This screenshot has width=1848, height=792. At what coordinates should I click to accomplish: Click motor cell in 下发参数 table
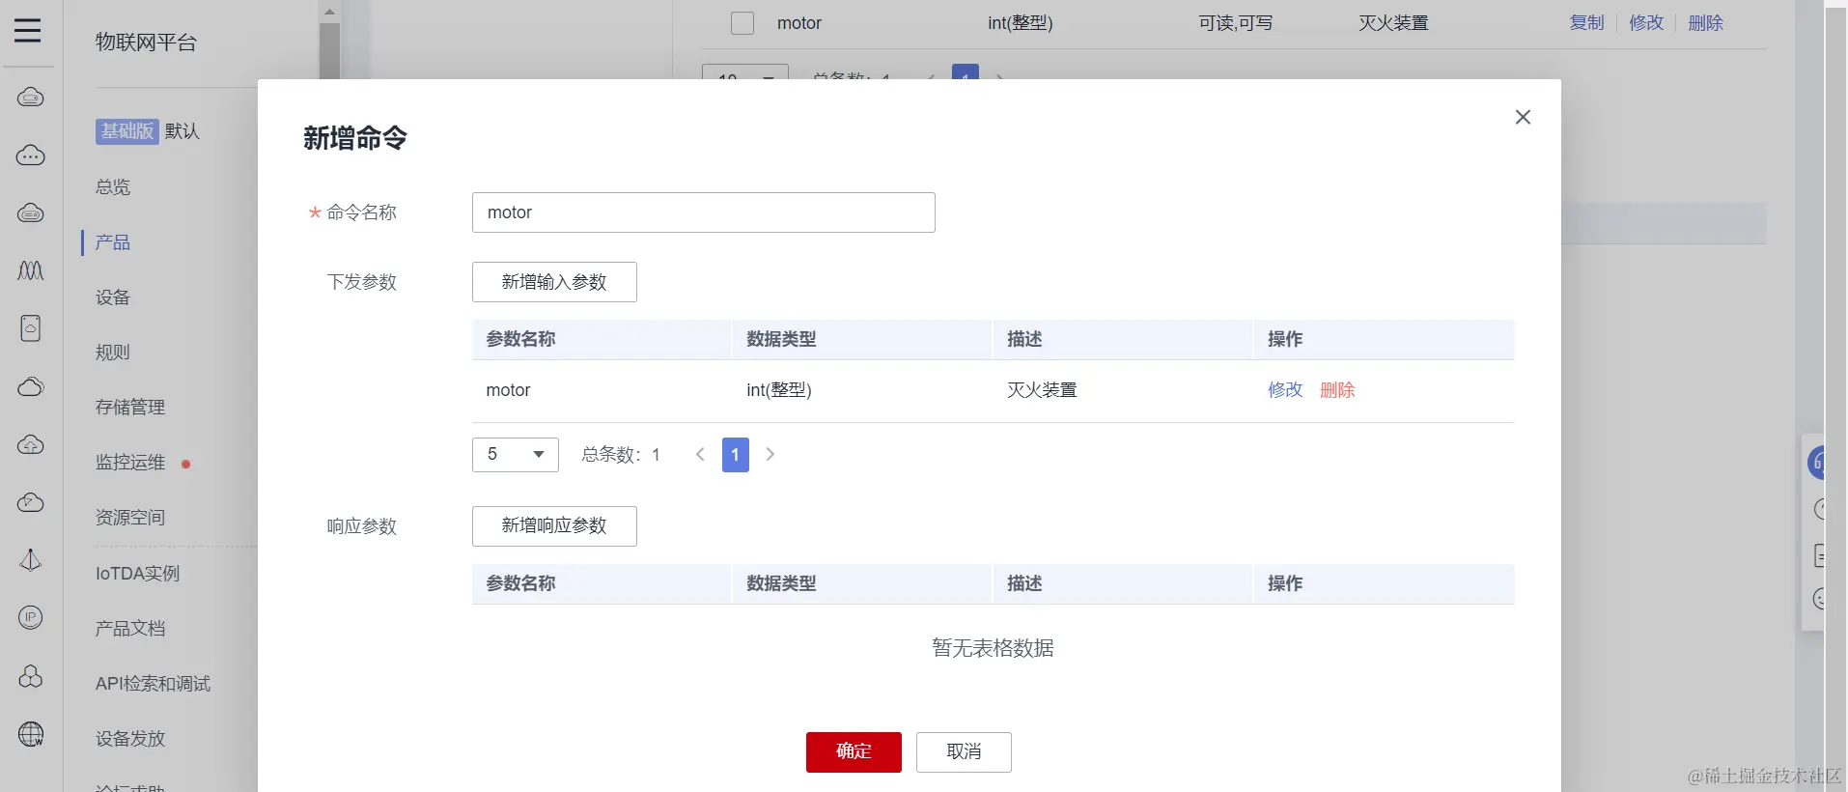point(508,390)
